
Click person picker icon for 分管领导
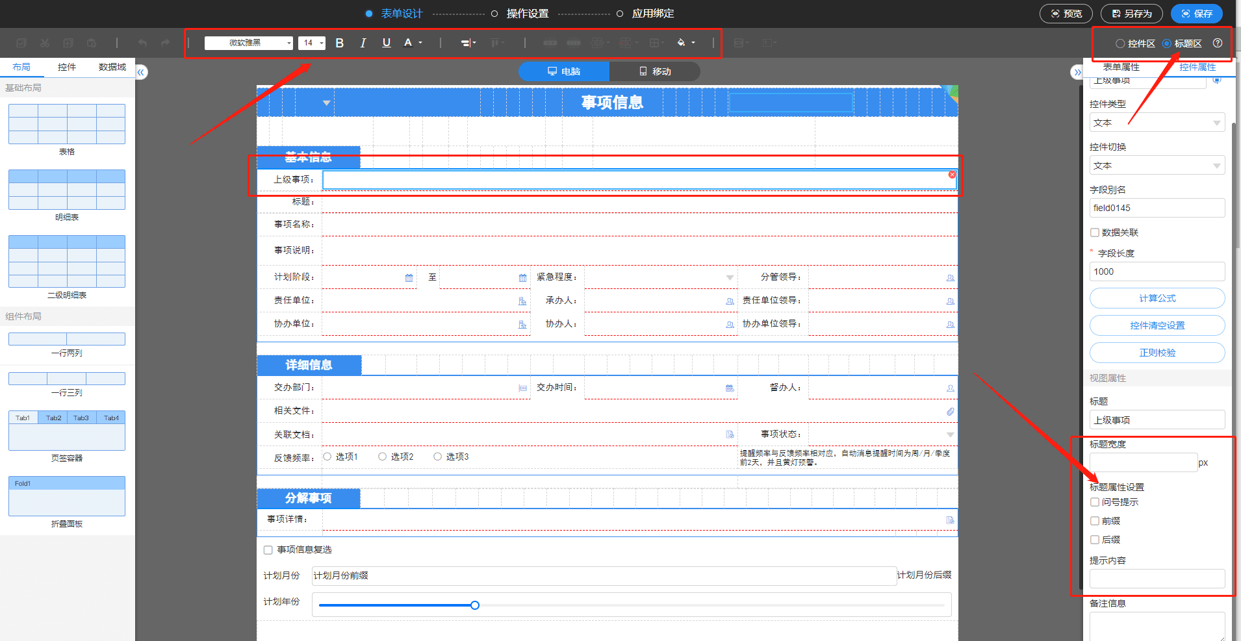pyautogui.click(x=950, y=278)
